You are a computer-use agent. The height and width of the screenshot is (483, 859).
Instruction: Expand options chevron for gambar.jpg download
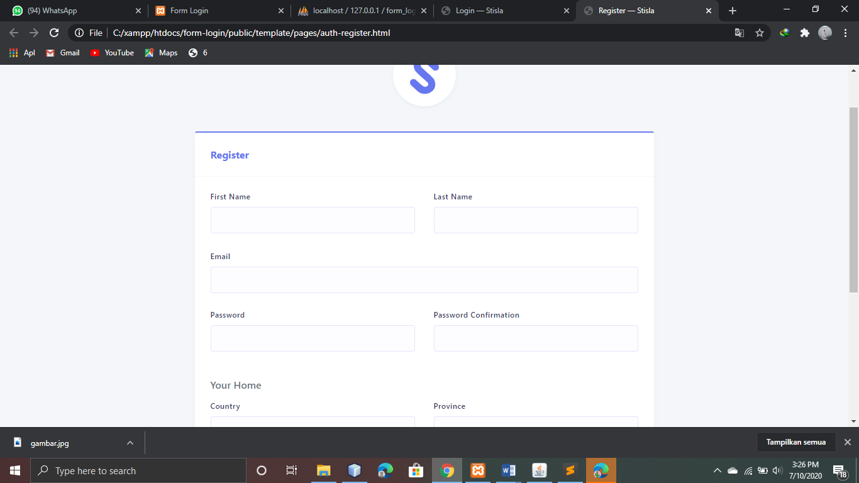click(x=130, y=443)
